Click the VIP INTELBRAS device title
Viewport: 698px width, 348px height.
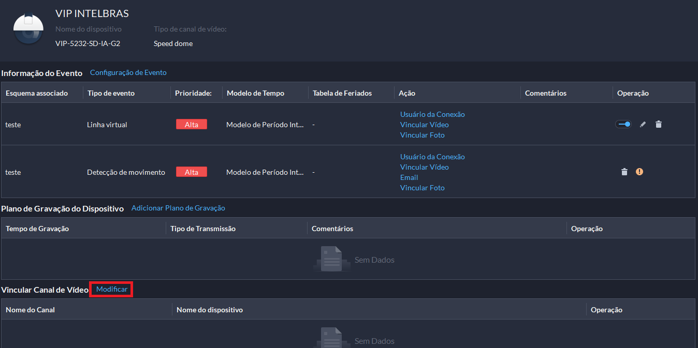click(92, 14)
